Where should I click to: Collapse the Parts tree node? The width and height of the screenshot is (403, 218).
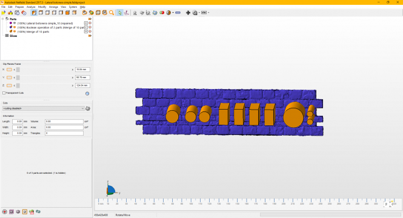coord(2,19)
